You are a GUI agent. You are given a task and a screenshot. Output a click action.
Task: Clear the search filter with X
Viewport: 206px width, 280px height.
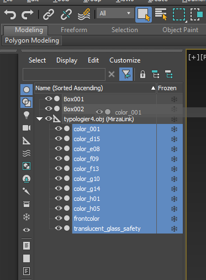click(x=112, y=74)
